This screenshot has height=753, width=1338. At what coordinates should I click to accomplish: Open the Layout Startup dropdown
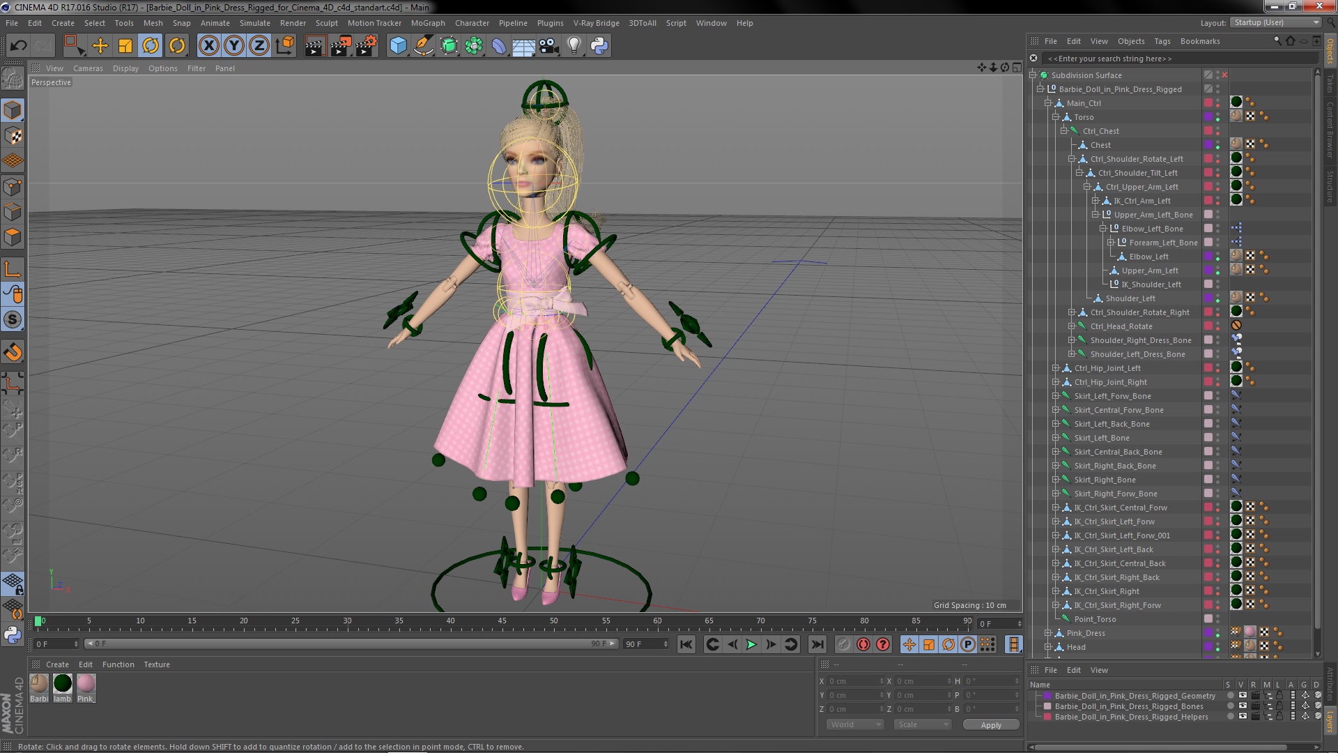tap(1276, 22)
